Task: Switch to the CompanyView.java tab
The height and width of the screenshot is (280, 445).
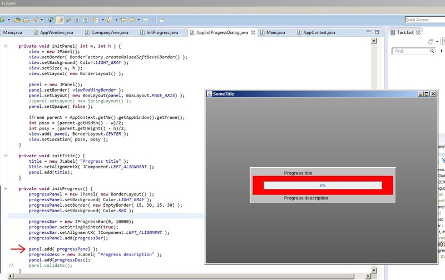Action: point(107,33)
